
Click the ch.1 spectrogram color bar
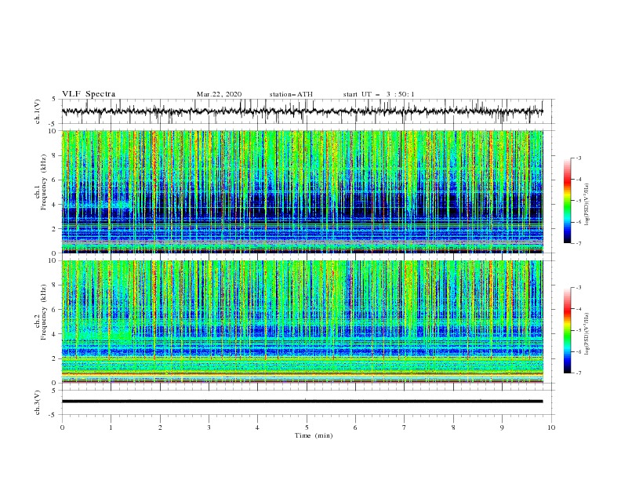(x=567, y=201)
